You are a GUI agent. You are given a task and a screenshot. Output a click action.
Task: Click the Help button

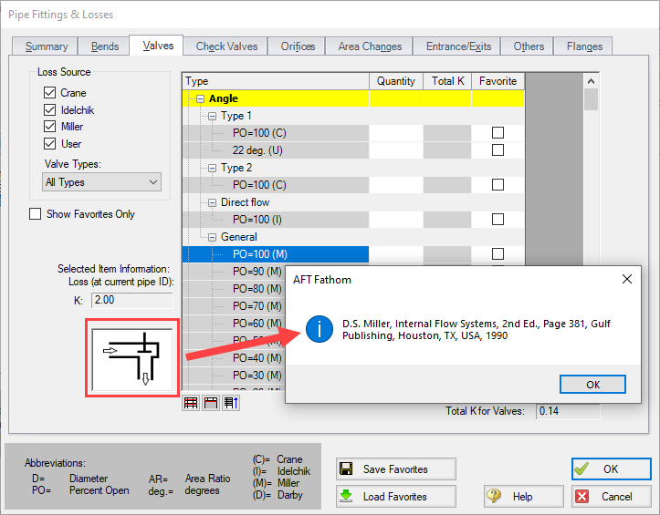coord(524,497)
